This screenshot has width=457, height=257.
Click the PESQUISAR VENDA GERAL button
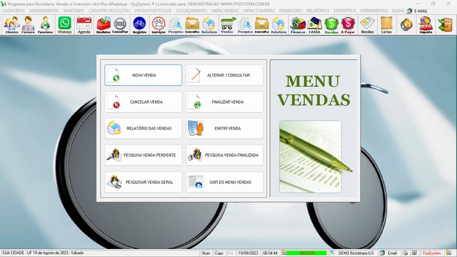click(x=143, y=182)
